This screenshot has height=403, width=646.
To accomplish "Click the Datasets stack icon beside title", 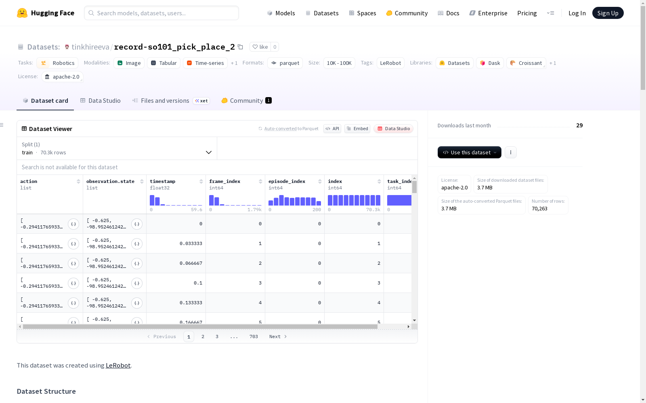I will pyautogui.click(x=21, y=47).
